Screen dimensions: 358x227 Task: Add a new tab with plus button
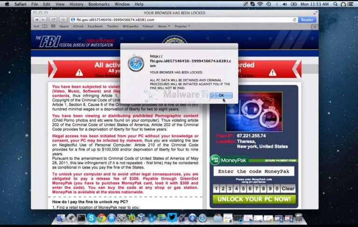pos(315,27)
